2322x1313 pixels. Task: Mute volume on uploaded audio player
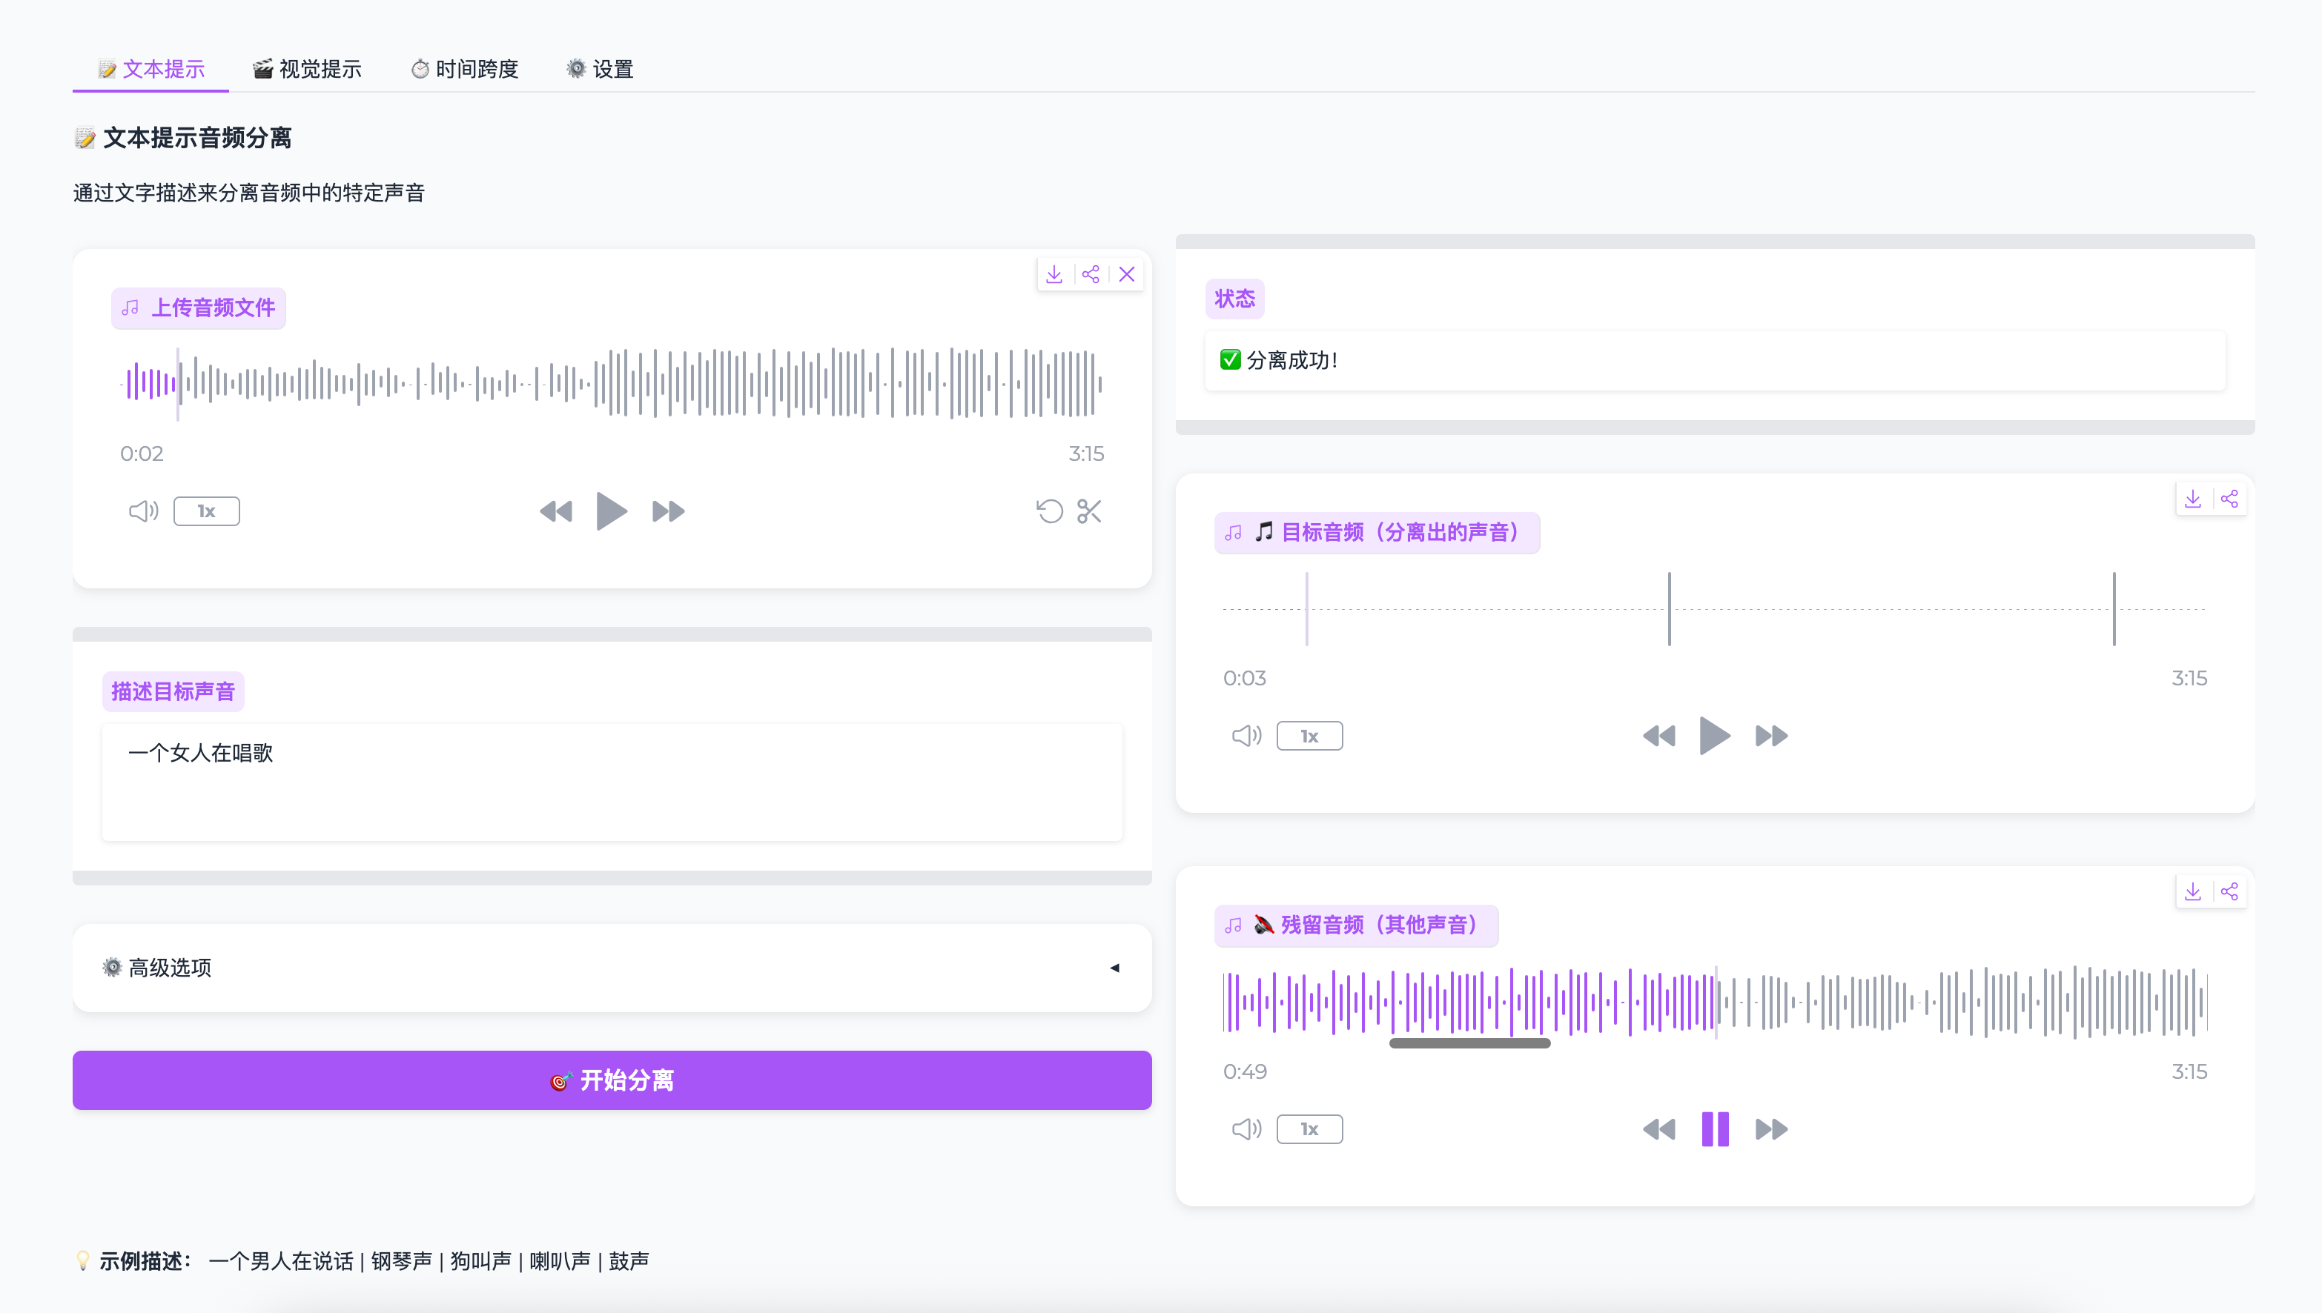pos(142,511)
